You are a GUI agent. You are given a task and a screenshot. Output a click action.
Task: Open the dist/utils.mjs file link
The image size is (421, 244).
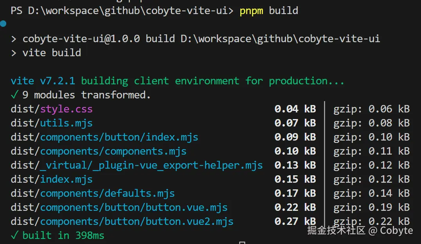(66, 123)
